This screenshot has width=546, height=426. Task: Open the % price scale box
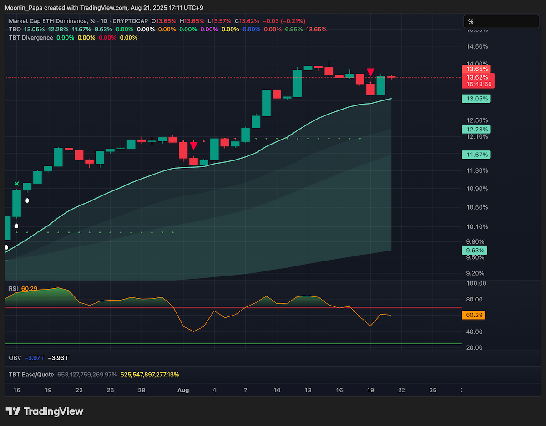tap(501, 21)
